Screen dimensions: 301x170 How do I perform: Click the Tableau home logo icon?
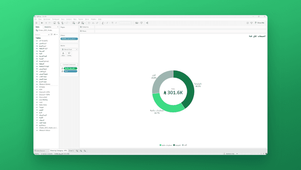tap(37, 23)
